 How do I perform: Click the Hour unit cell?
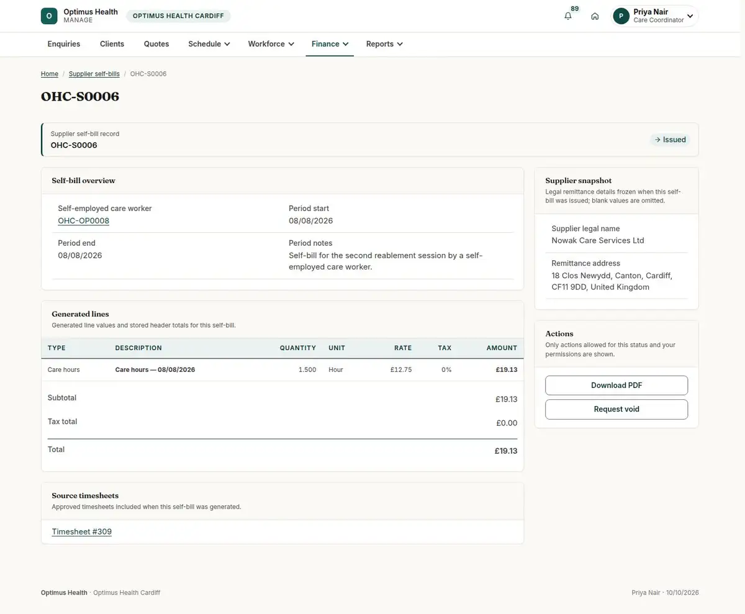(336, 370)
